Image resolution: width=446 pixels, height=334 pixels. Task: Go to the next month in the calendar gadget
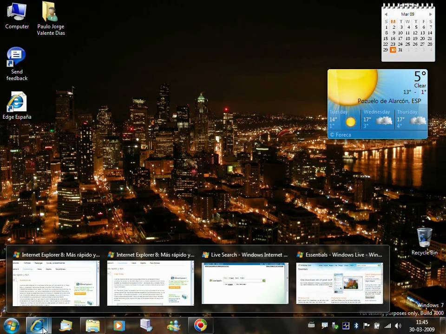click(x=430, y=14)
